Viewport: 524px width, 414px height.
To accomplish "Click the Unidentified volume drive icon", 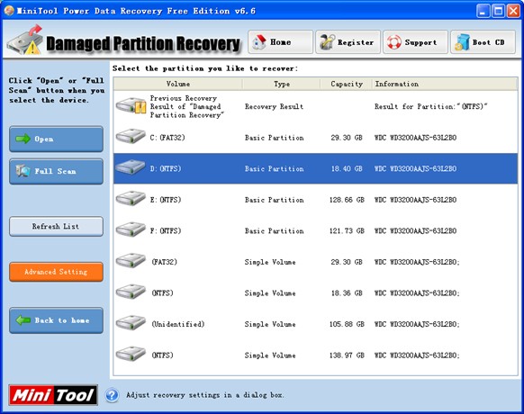I will click(131, 323).
